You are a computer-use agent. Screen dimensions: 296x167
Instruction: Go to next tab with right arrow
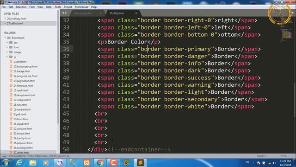pyautogui.click(x=66, y=13)
